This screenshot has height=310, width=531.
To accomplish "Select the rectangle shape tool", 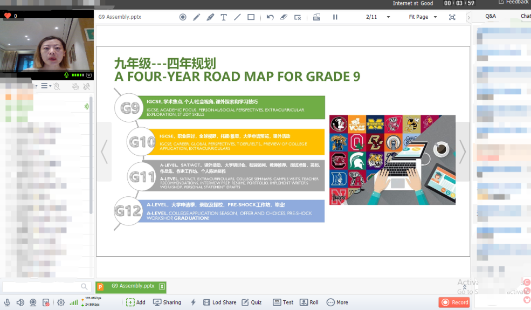I will (251, 17).
